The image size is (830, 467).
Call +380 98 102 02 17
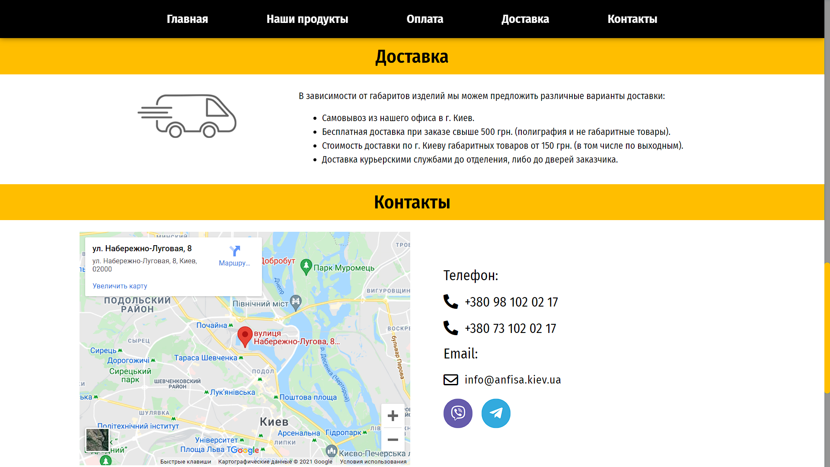(511, 302)
